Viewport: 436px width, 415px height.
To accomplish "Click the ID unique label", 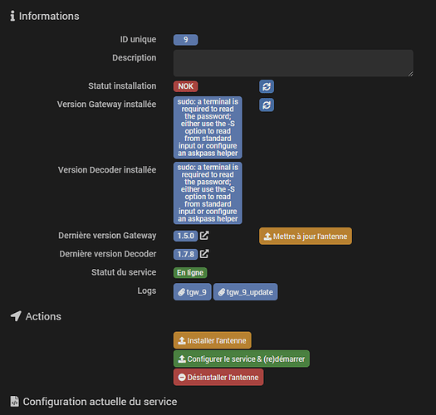I will [138, 40].
